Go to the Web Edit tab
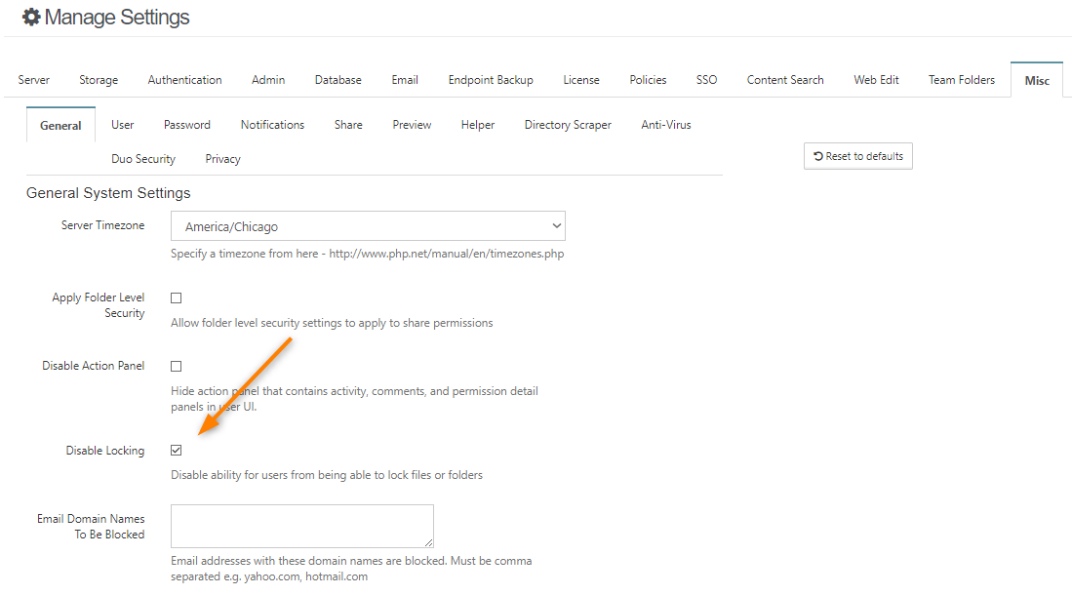 tap(876, 80)
